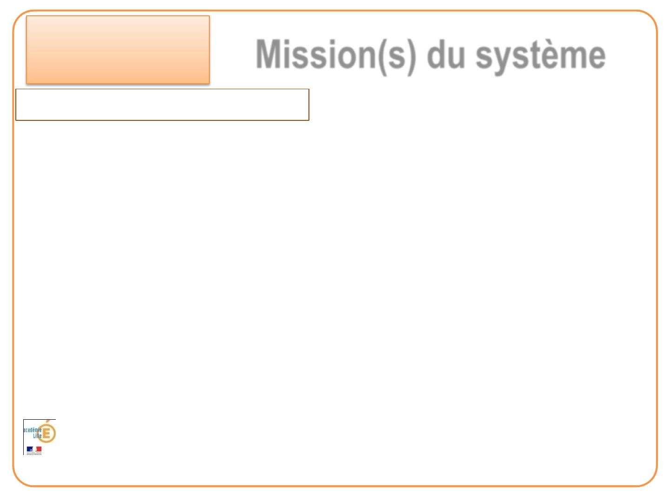This screenshot has height=502, width=670.
Task: Click the French tricolor flag emblem
Action: pos(34,449)
